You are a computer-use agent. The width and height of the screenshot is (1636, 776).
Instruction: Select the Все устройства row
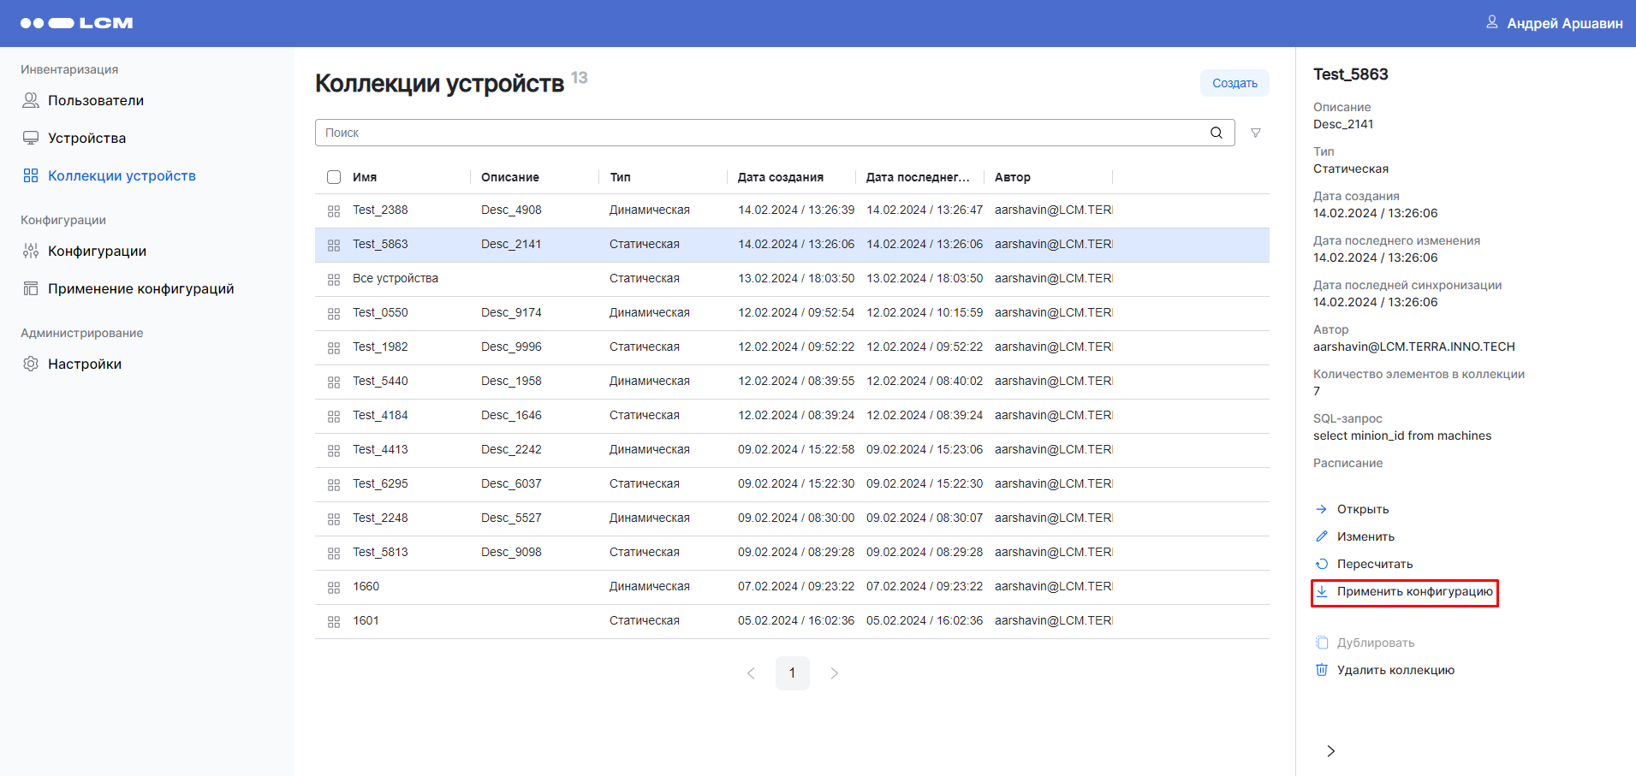tap(396, 279)
